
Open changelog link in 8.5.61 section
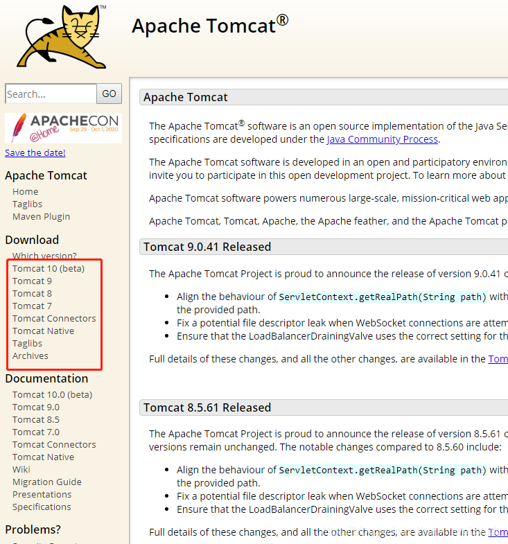pyautogui.click(x=498, y=532)
